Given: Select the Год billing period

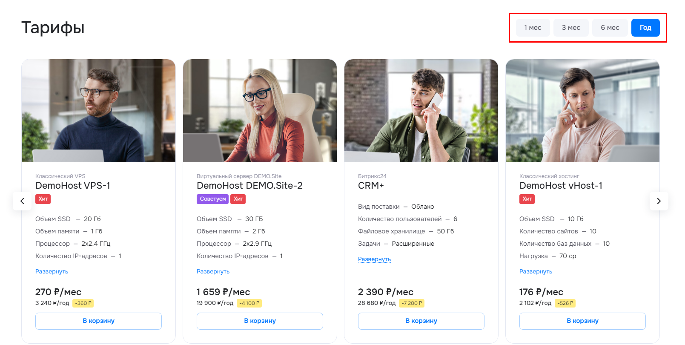Looking at the screenshot, I should [x=645, y=28].
